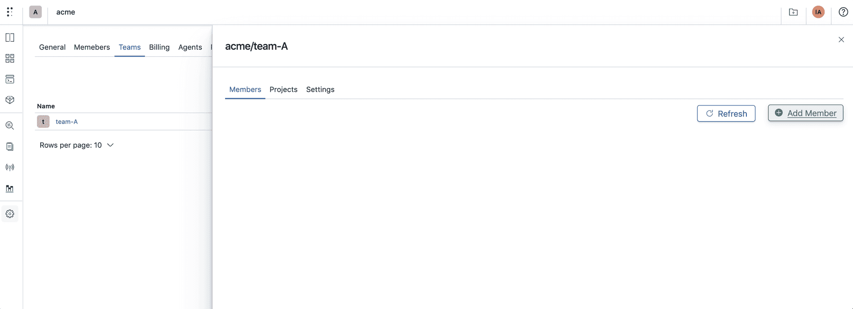
Task: Open the help question mark icon
Action: [843, 12]
